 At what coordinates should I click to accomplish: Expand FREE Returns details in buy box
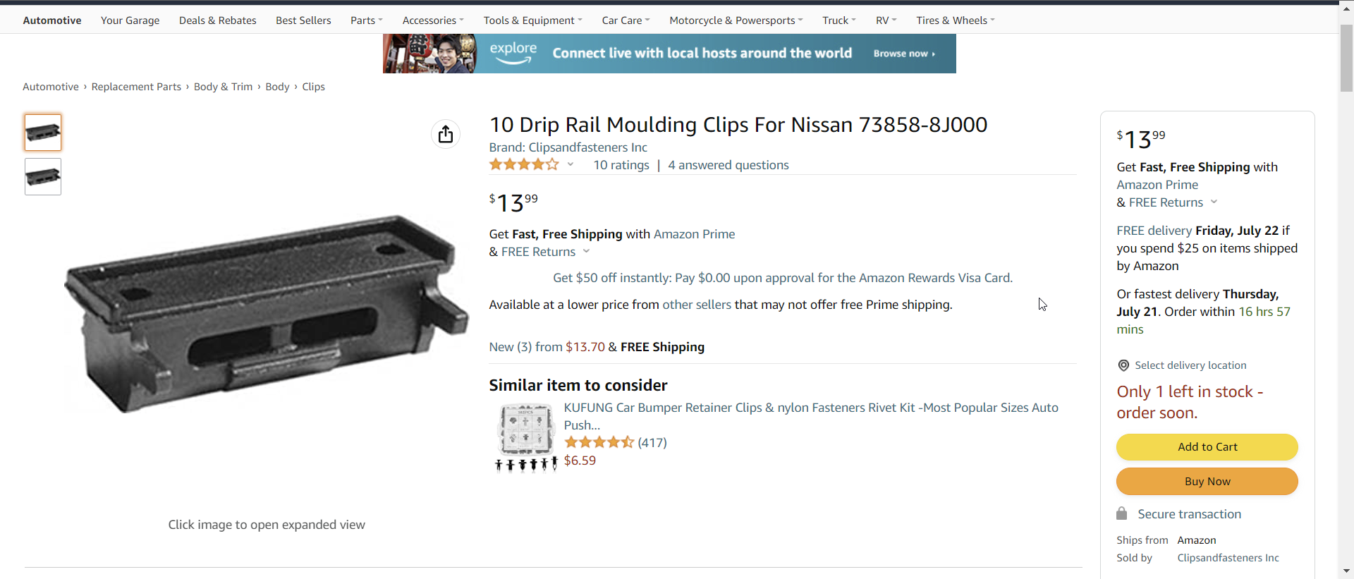tap(1214, 202)
